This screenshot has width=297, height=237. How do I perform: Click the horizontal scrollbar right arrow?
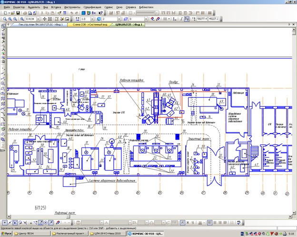pyautogui.click(x=290, y=217)
